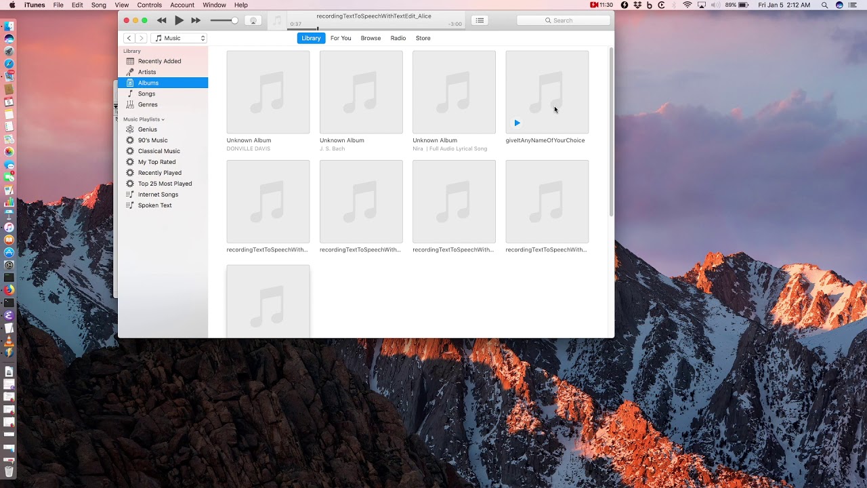Open the AirPlay output button in iTunes
This screenshot has height=488, width=867.
[x=253, y=20]
